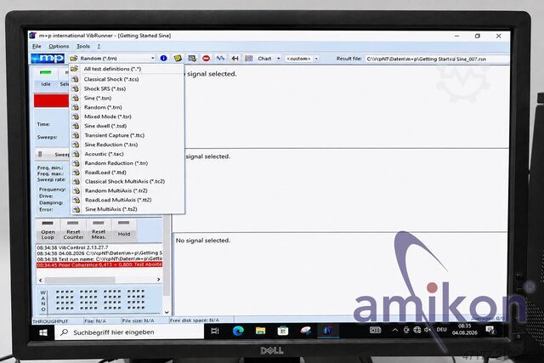The height and width of the screenshot is (363, 544).
Task: Click the Test run name log line
Action: [99, 259]
